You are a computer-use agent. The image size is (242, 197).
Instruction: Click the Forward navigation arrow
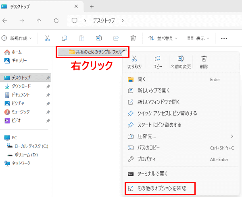[x=22, y=21]
